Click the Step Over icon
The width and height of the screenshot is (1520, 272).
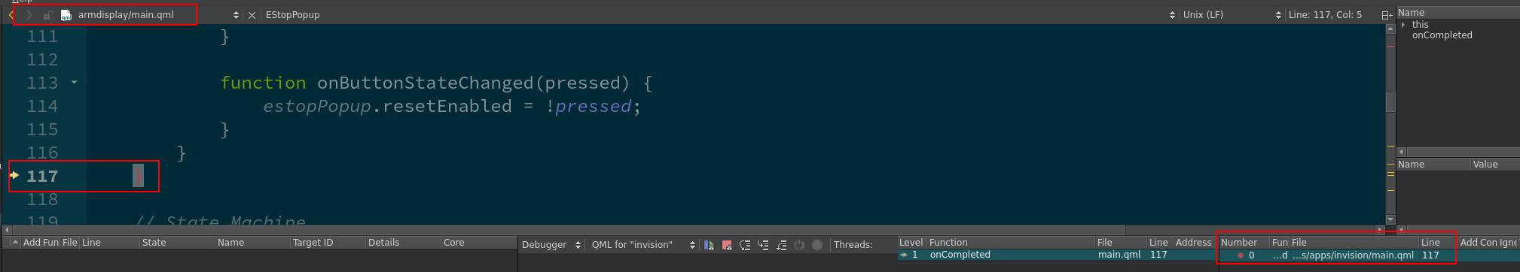(745, 245)
